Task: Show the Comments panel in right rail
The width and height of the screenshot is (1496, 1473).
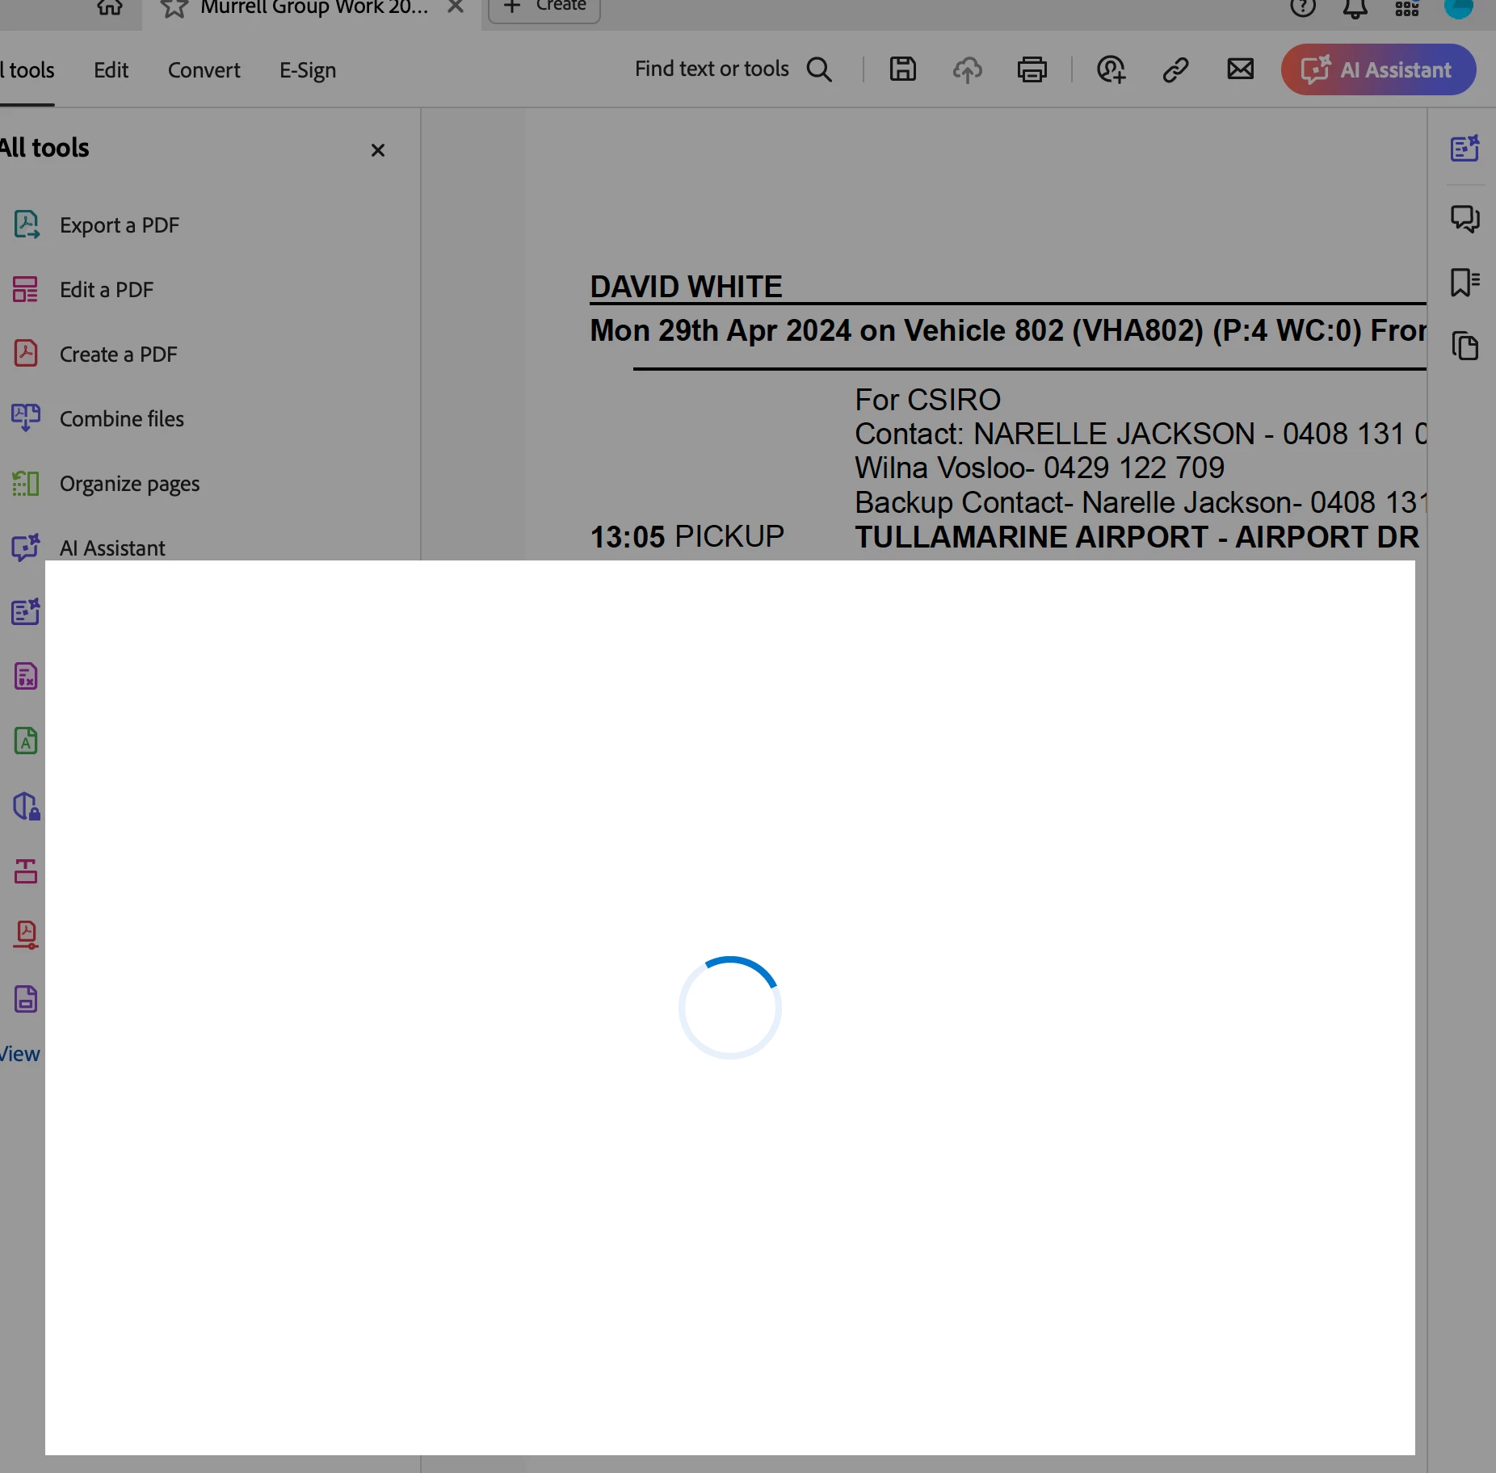Action: [1464, 218]
